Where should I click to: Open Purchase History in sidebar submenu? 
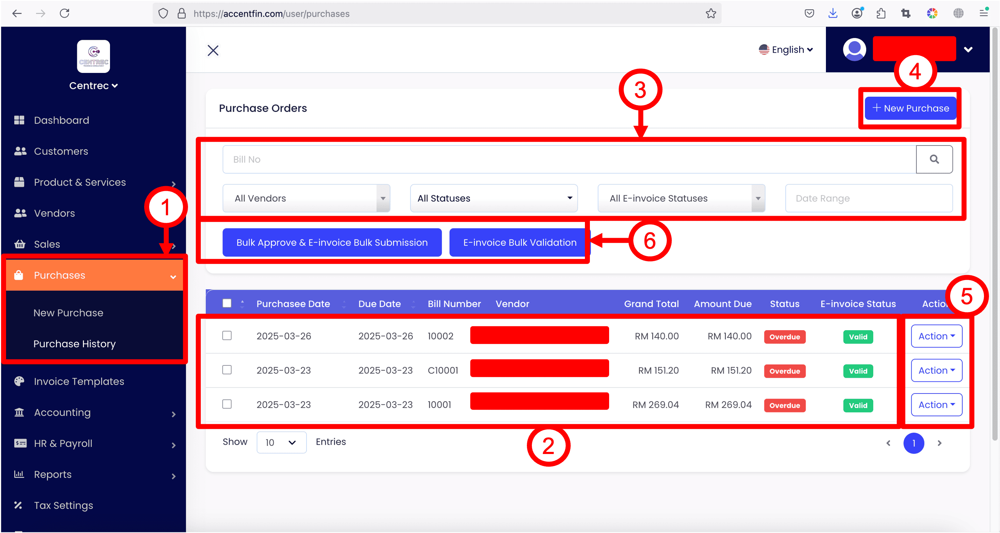click(x=74, y=344)
